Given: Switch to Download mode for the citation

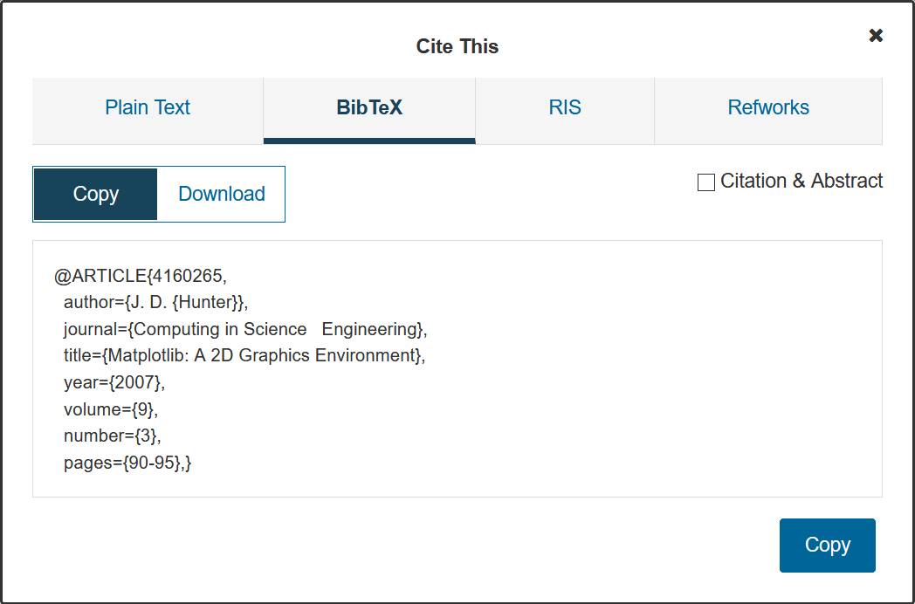Looking at the screenshot, I should tap(221, 194).
